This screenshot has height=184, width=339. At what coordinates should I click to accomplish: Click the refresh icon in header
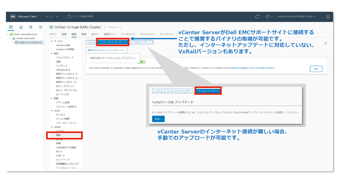click(x=257, y=17)
